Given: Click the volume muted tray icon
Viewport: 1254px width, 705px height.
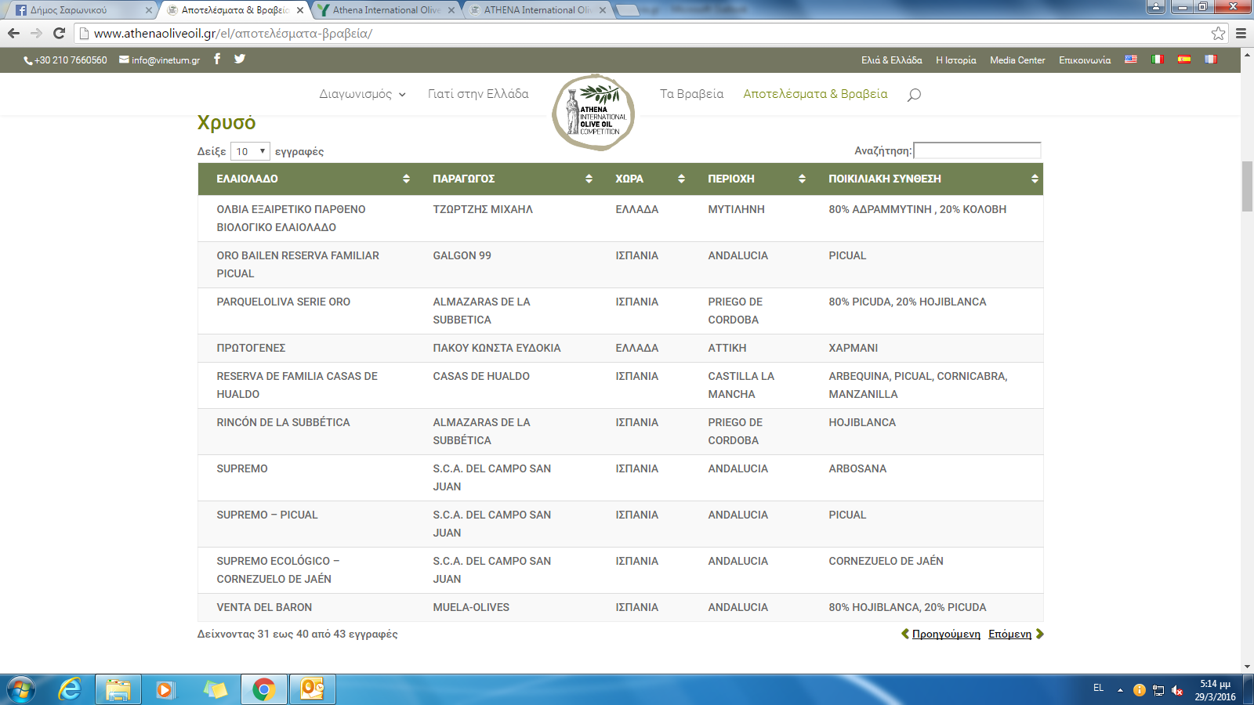Looking at the screenshot, I should tap(1176, 690).
